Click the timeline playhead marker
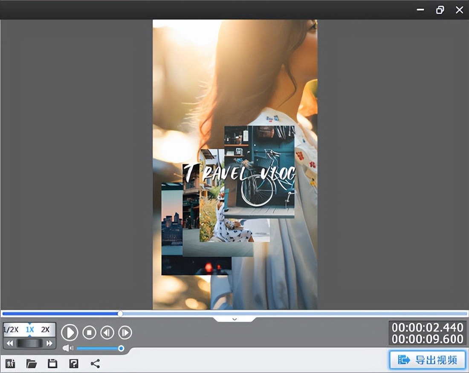469x373 pixels. [120, 314]
